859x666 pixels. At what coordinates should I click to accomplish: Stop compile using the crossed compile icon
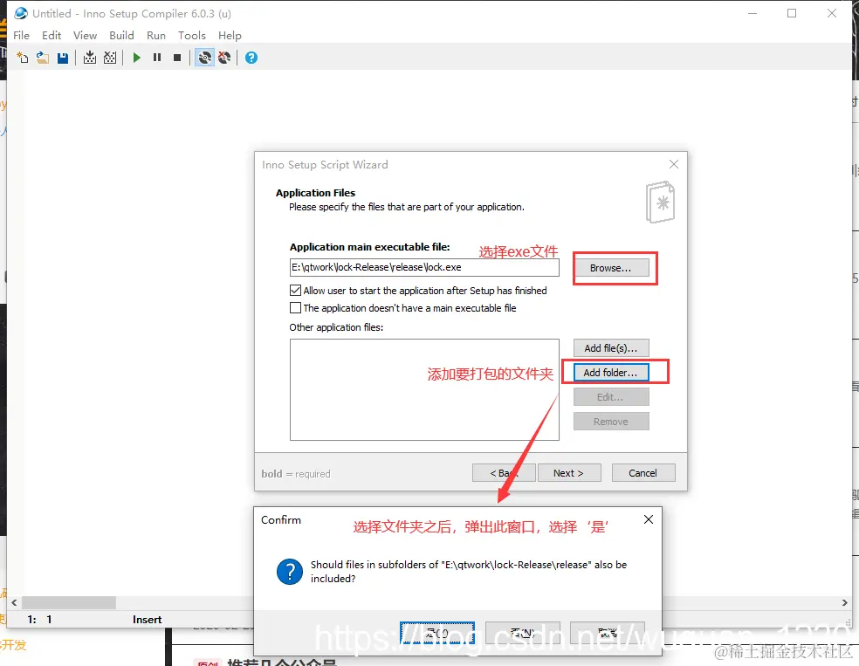pyautogui.click(x=110, y=58)
